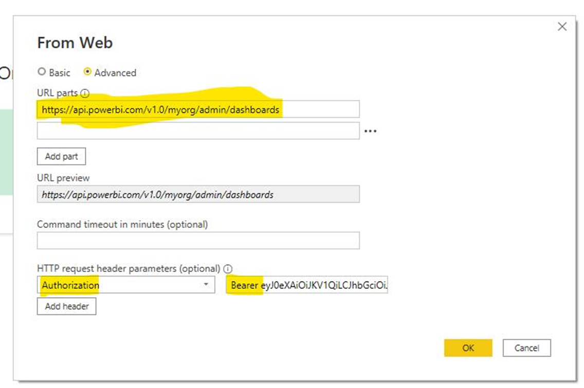
Task: Select the Basic radio option
Action: (x=42, y=72)
